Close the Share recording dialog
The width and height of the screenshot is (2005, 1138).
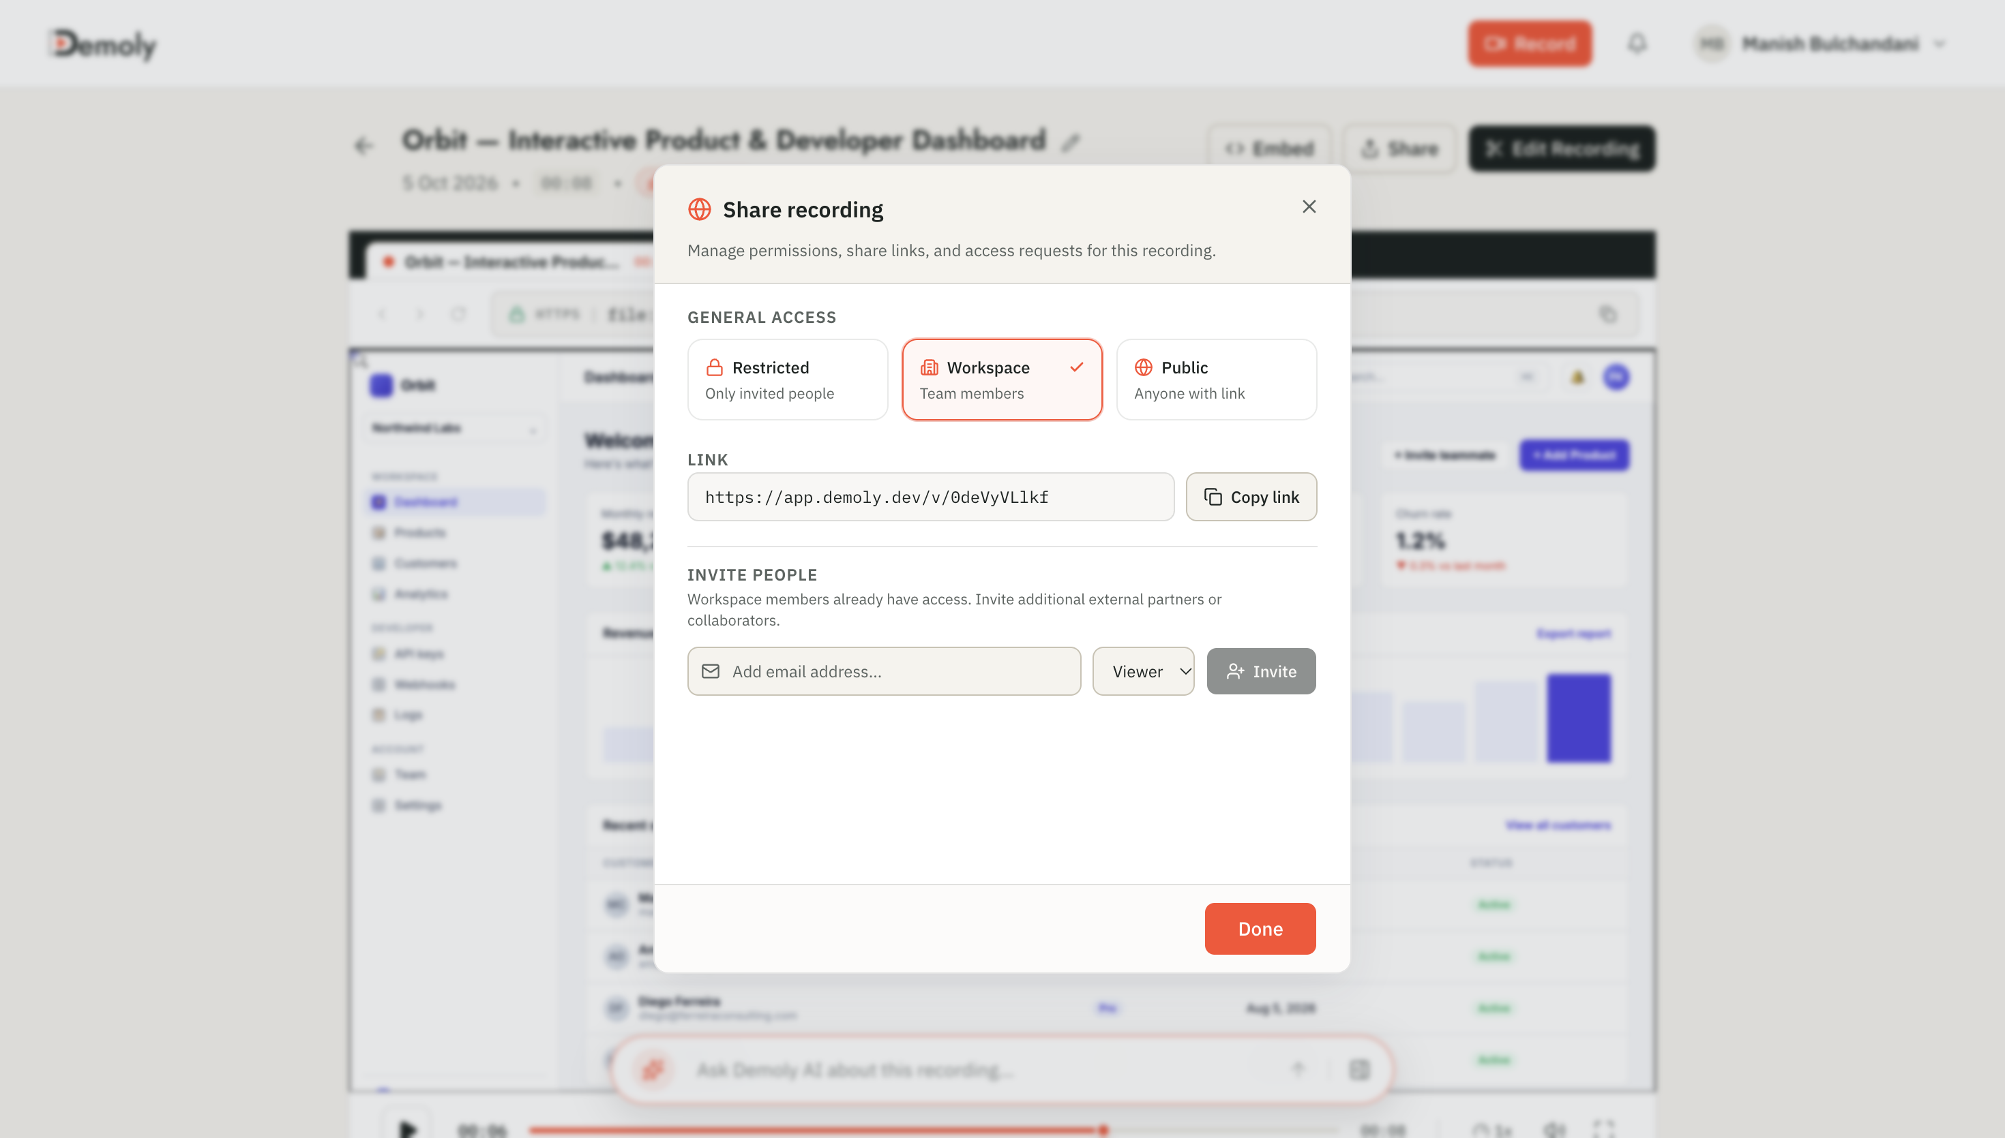1309,206
